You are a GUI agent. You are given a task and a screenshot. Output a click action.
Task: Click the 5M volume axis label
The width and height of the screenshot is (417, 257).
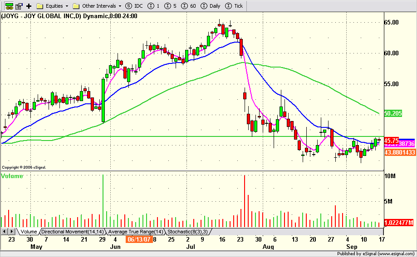click(388, 201)
